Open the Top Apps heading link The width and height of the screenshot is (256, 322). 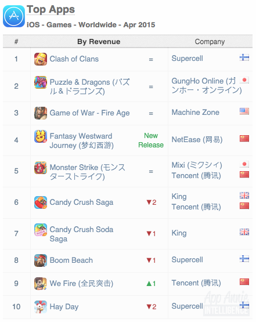click(51, 10)
